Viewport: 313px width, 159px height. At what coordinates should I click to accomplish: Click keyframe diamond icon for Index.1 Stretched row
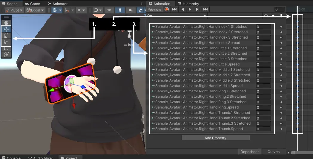point(281,27)
